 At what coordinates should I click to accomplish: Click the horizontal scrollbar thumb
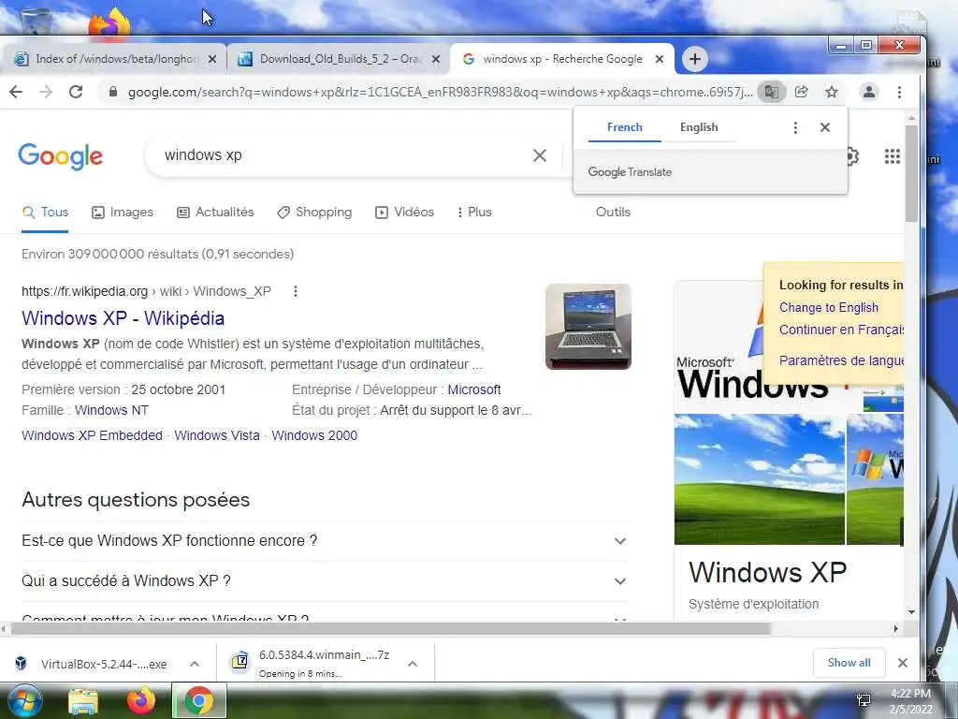(391, 628)
